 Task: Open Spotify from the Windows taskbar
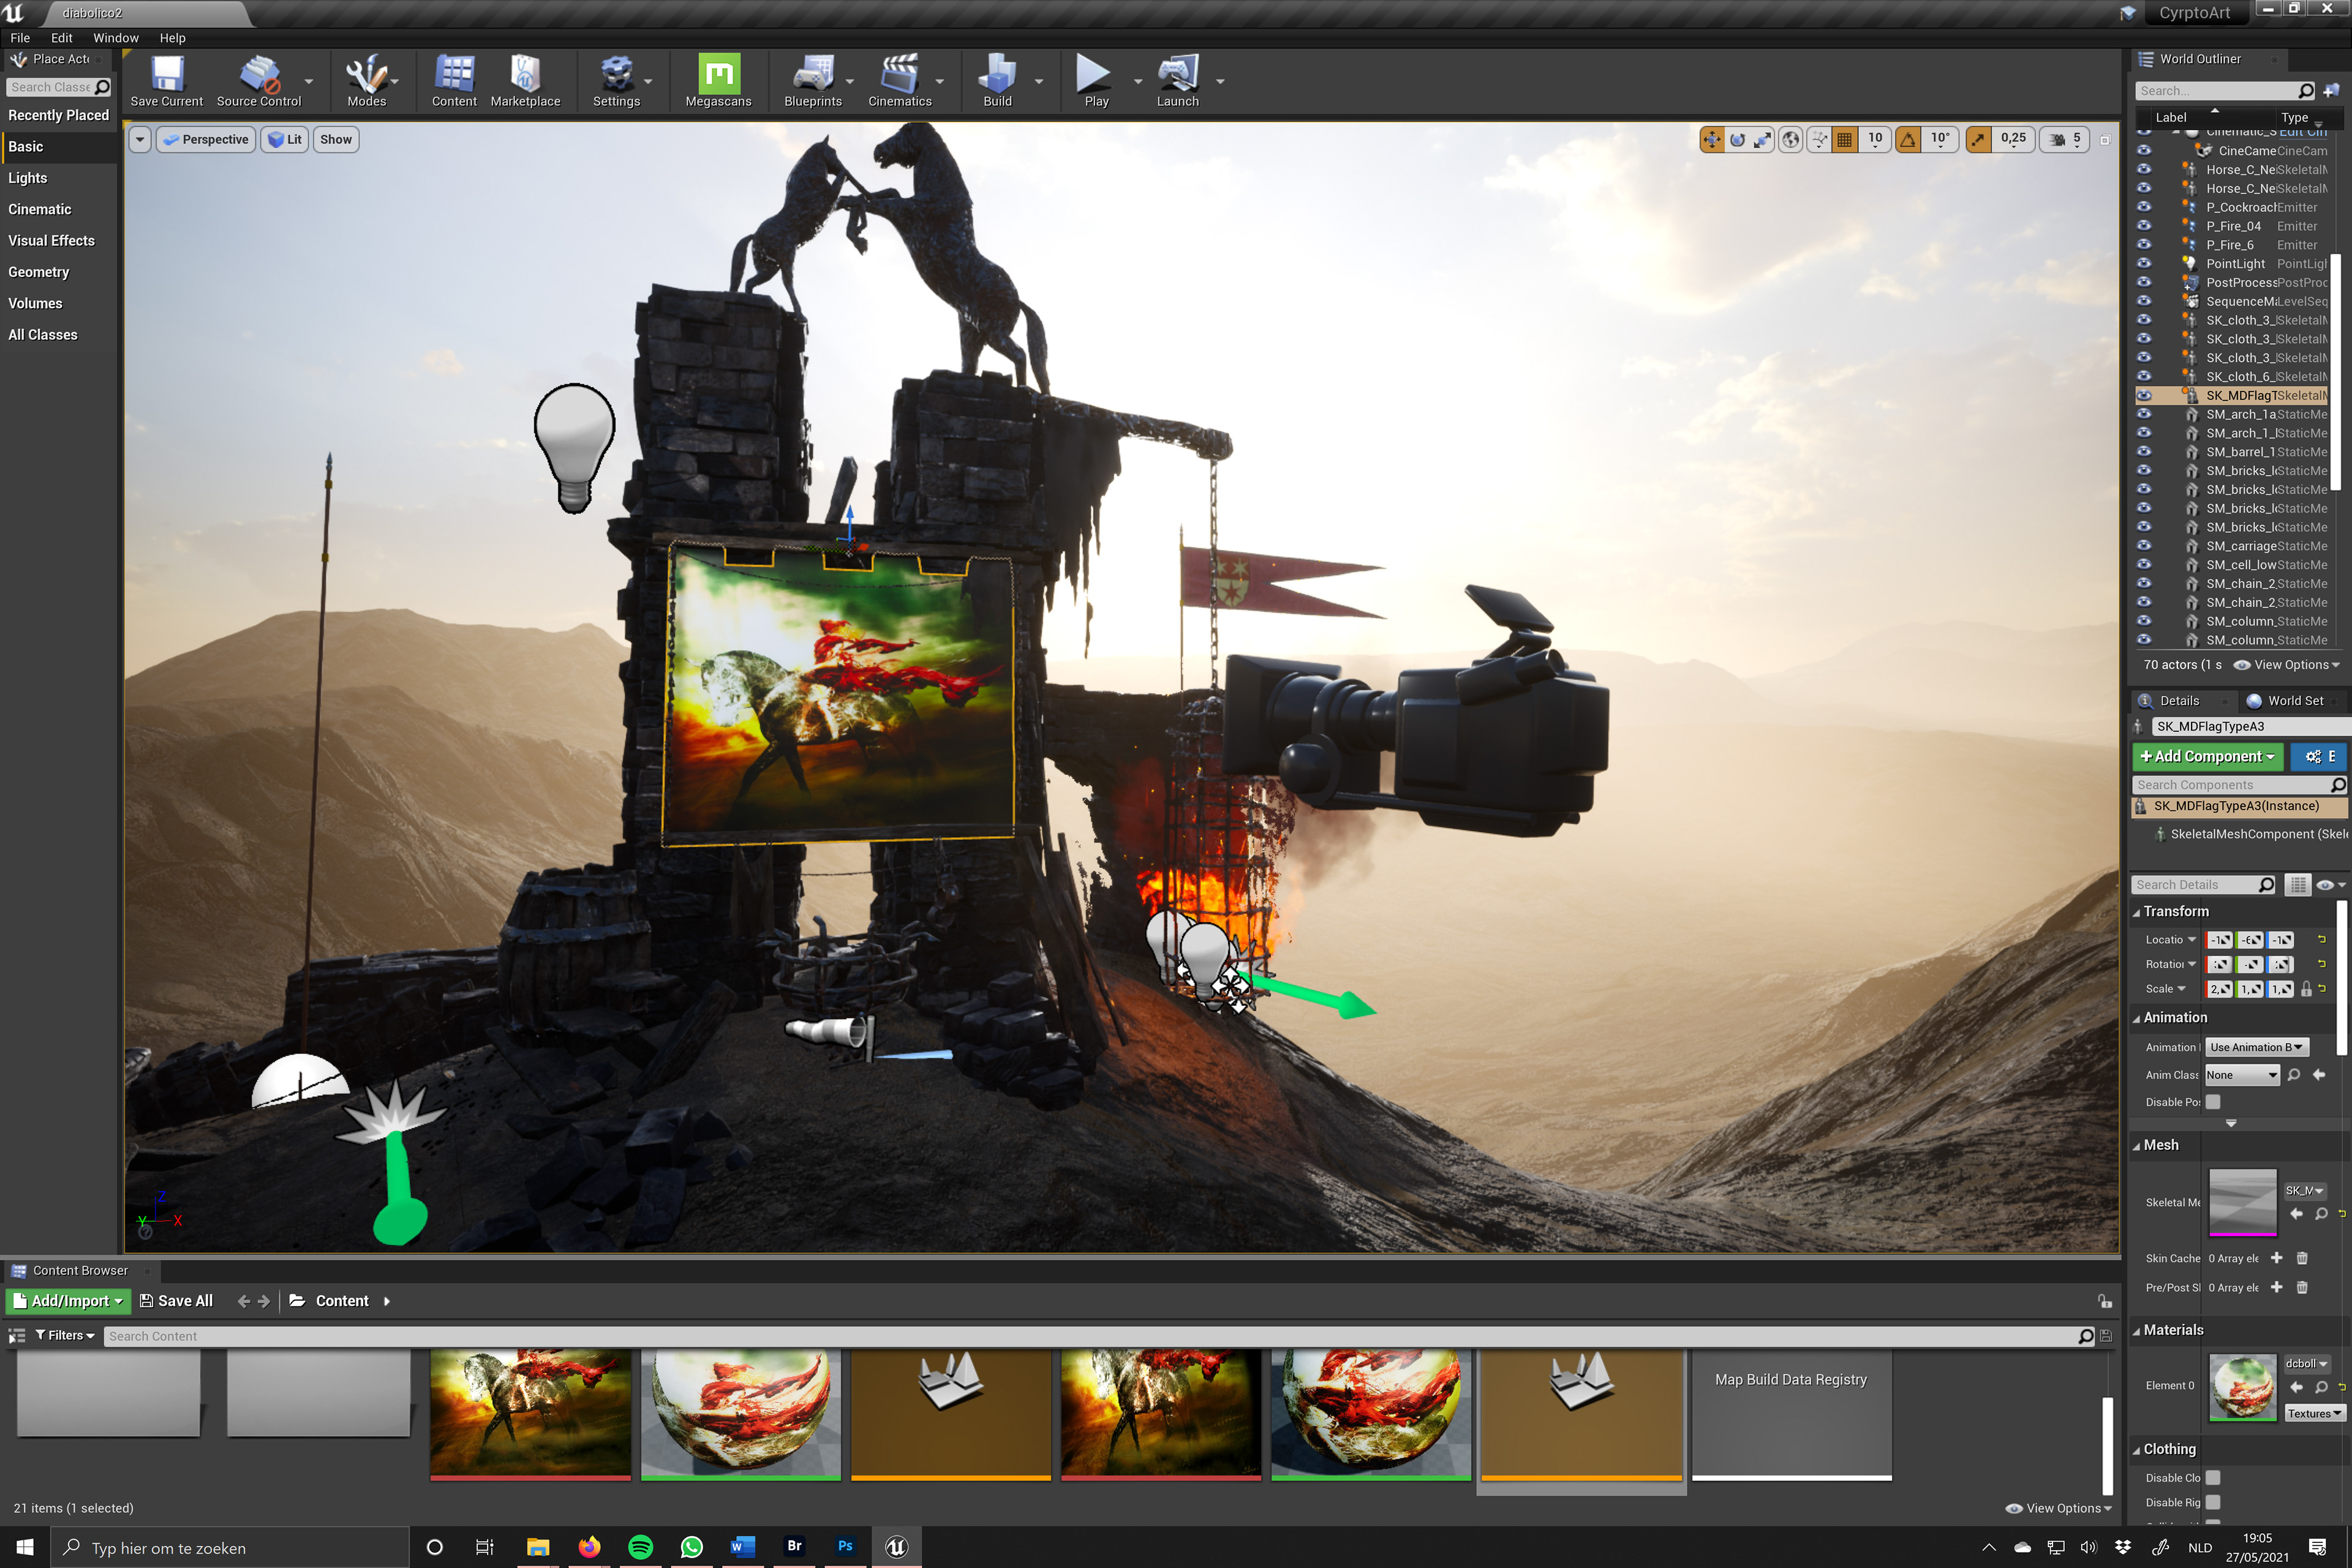(640, 1547)
